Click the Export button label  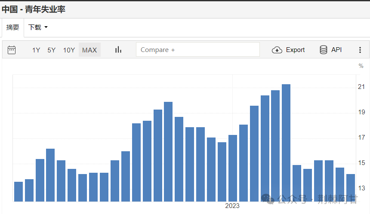(x=295, y=50)
